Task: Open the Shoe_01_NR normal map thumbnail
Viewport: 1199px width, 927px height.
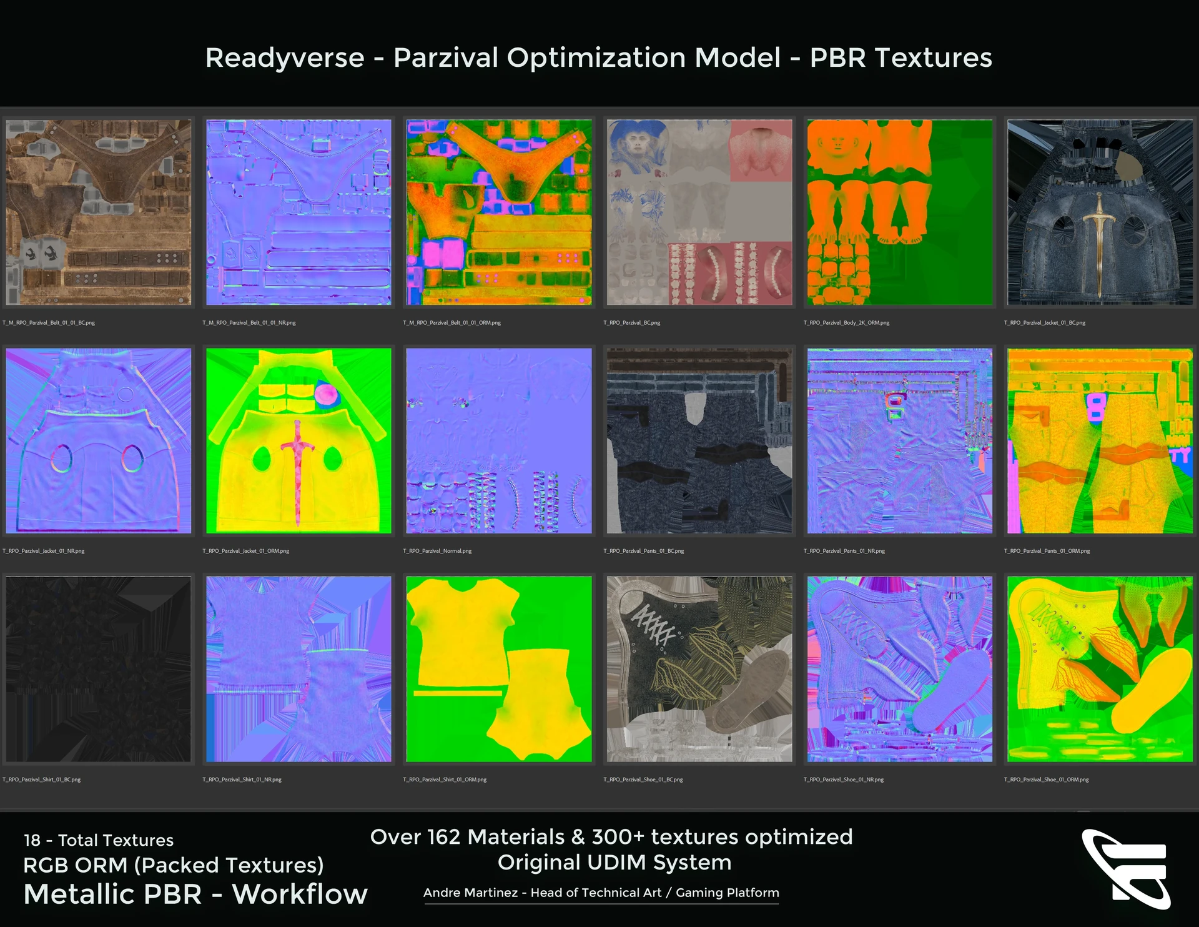Action: [x=899, y=669]
